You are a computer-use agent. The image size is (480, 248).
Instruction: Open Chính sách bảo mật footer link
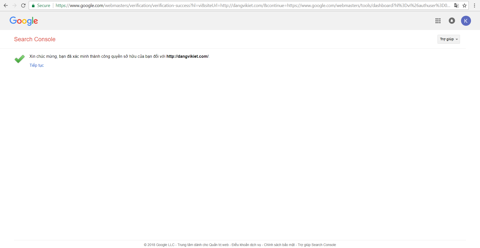pos(279,245)
